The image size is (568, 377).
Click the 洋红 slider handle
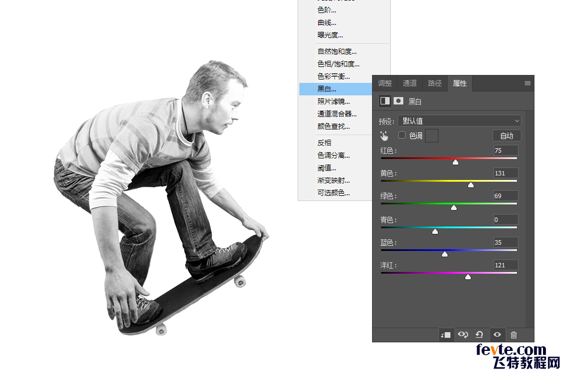(x=468, y=277)
